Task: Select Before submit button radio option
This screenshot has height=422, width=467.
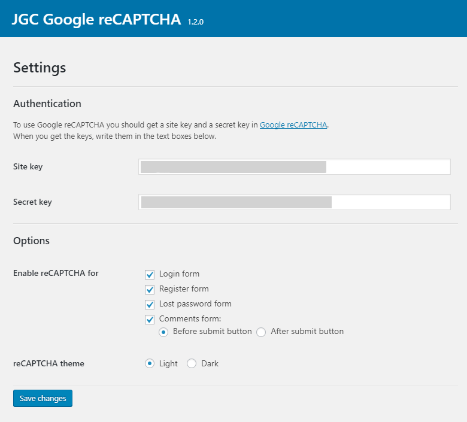Action: click(x=163, y=332)
